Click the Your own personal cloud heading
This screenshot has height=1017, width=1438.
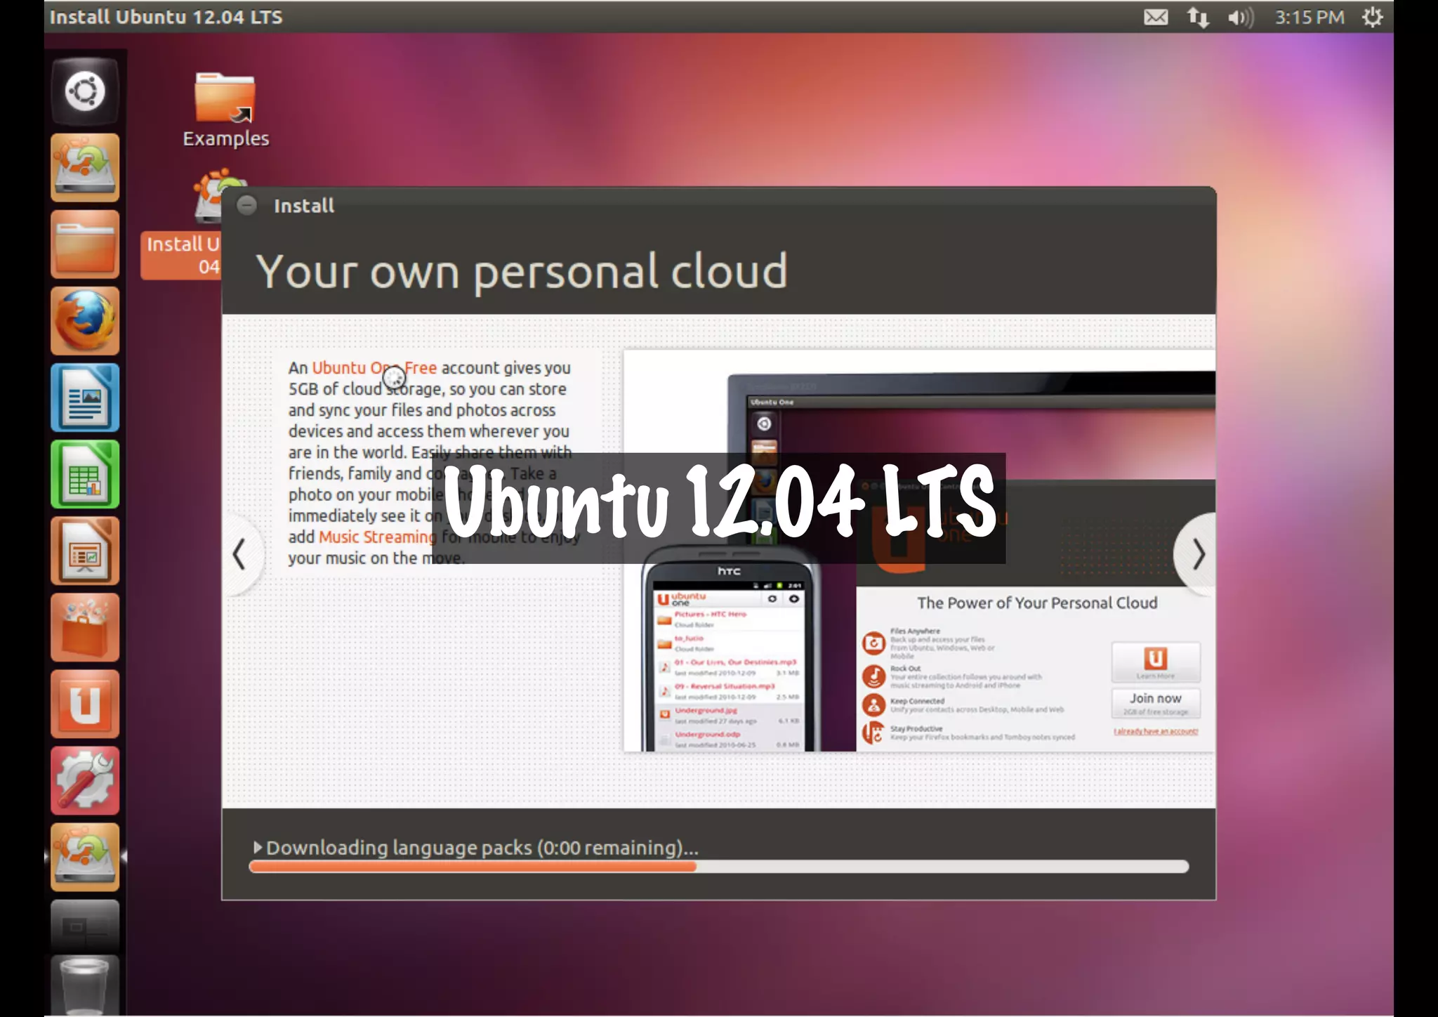(522, 272)
